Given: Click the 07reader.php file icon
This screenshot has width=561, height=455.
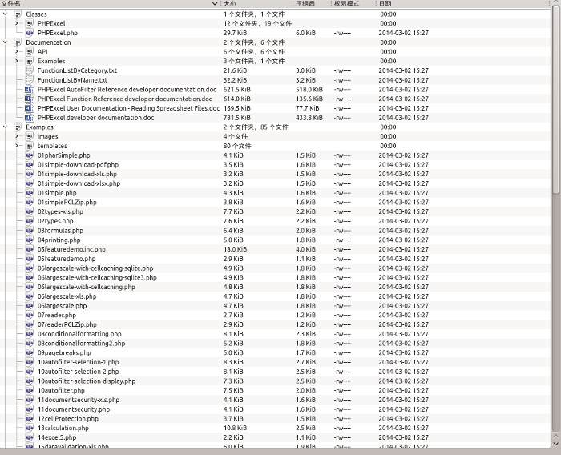Looking at the screenshot, I should click(30, 315).
